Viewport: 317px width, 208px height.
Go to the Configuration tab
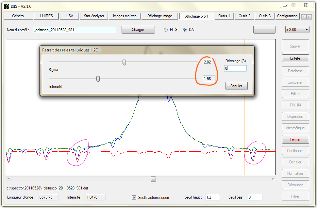click(x=287, y=16)
